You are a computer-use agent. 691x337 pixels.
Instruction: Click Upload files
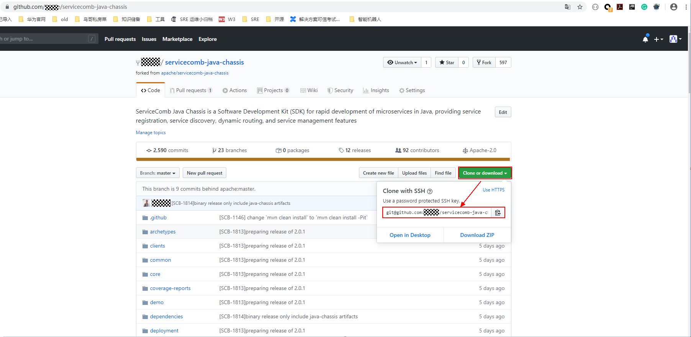click(x=414, y=173)
